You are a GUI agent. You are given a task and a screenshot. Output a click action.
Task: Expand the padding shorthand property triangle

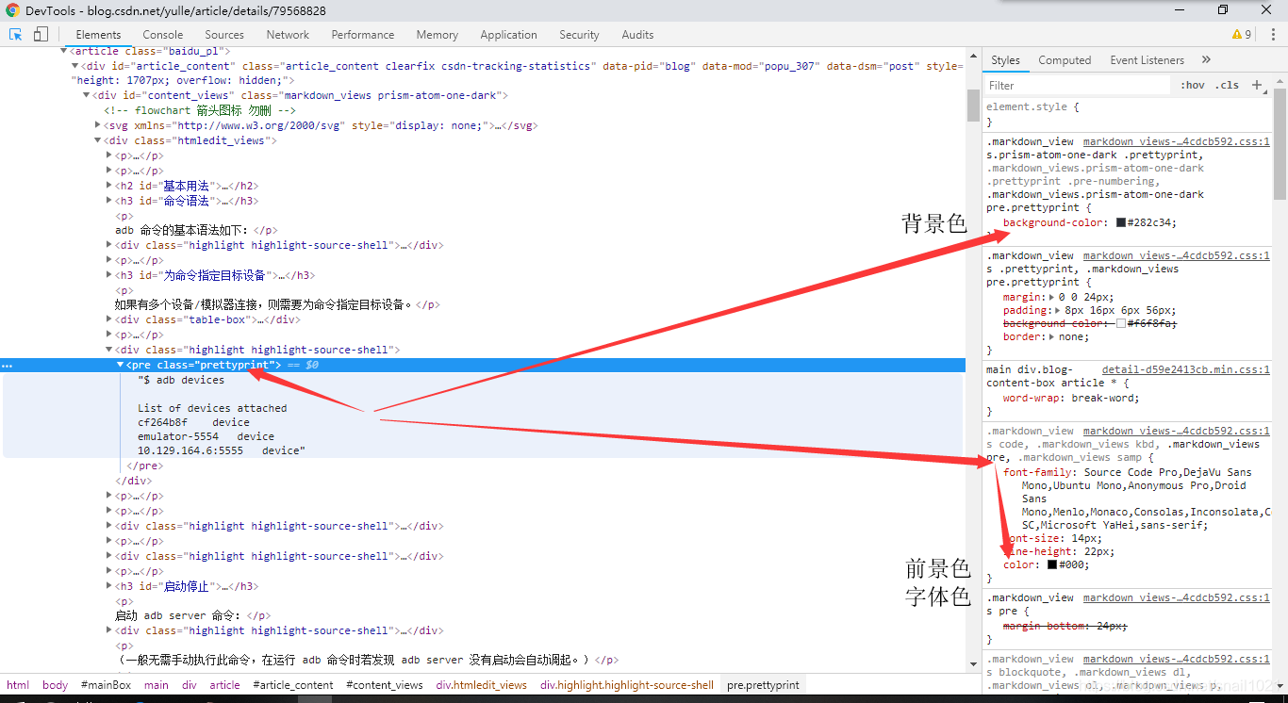click(x=1058, y=310)
